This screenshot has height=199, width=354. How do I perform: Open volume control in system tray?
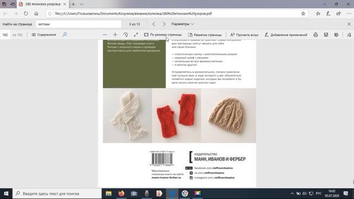click(304, 193)
